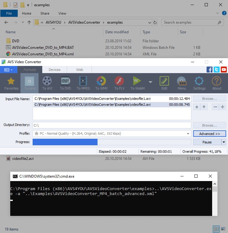Click the conversion progress bar
The width and height of the screenshot is (228, 233).
pos(112,142)
